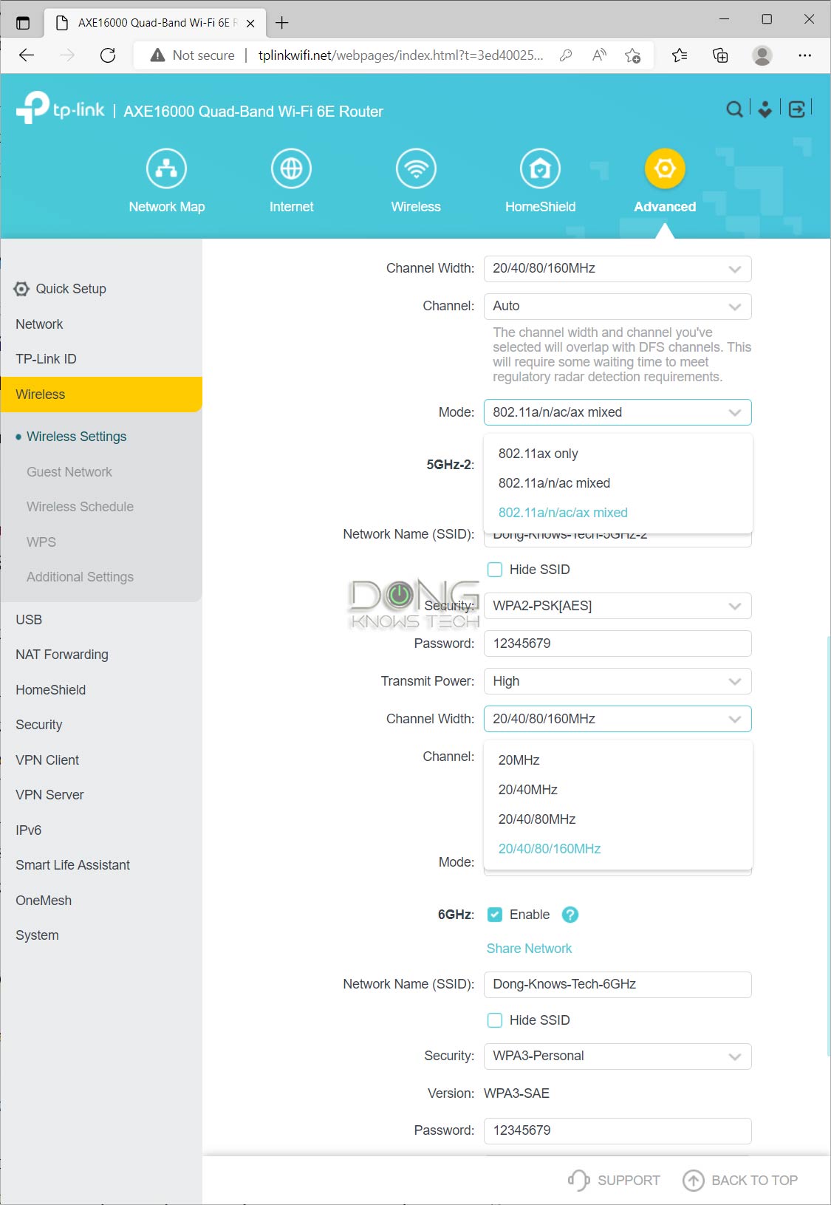Open VPN Server in sidebar
The width and height of the screenshot is (831, 1205).
[x=49, y=795]
